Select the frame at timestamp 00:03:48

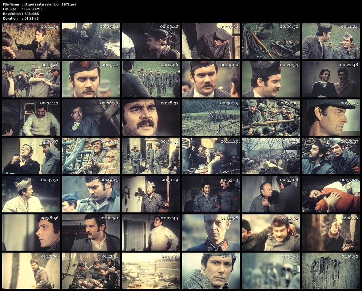pyautogui.click(x=91, y=41)
